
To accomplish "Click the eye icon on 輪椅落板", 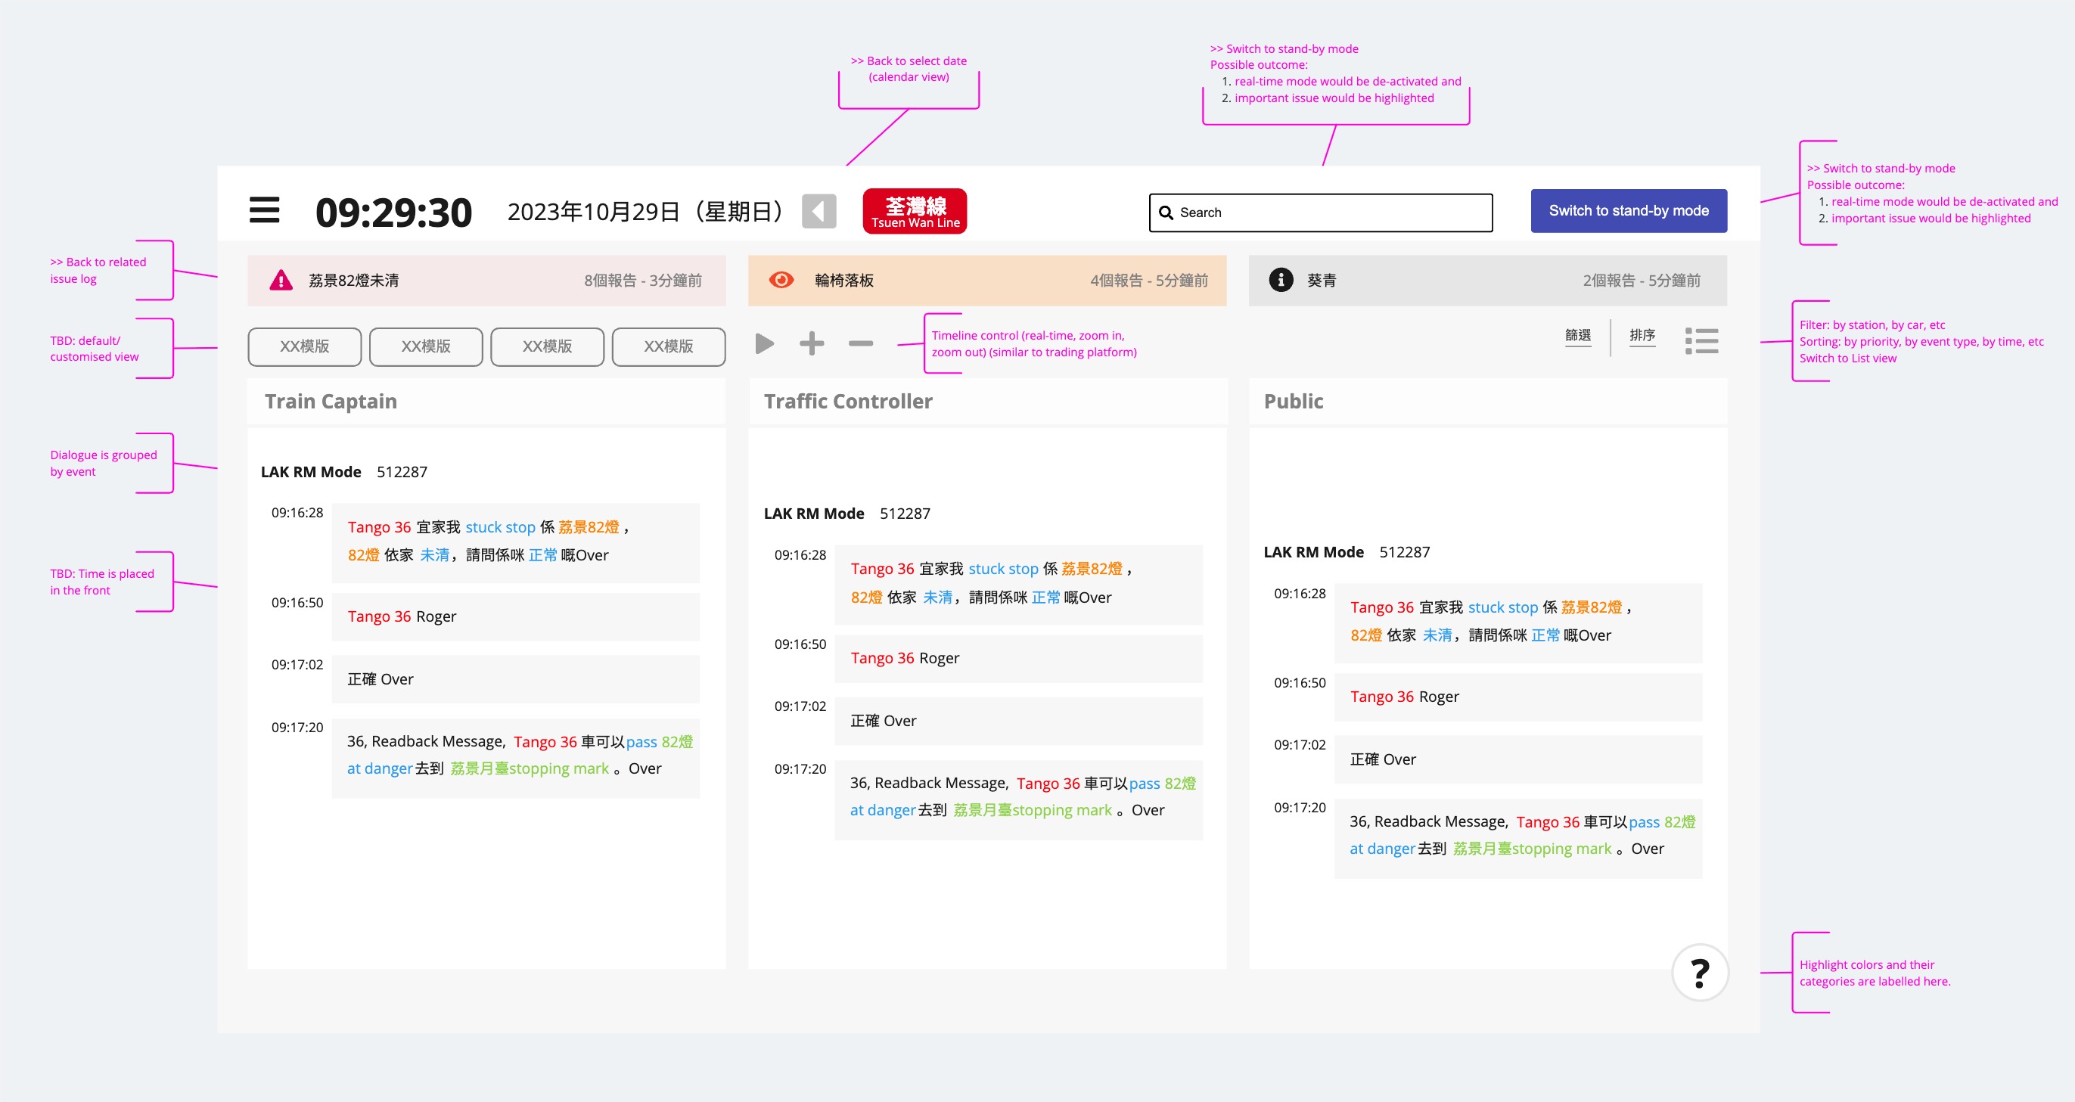I will click(781, 280).
